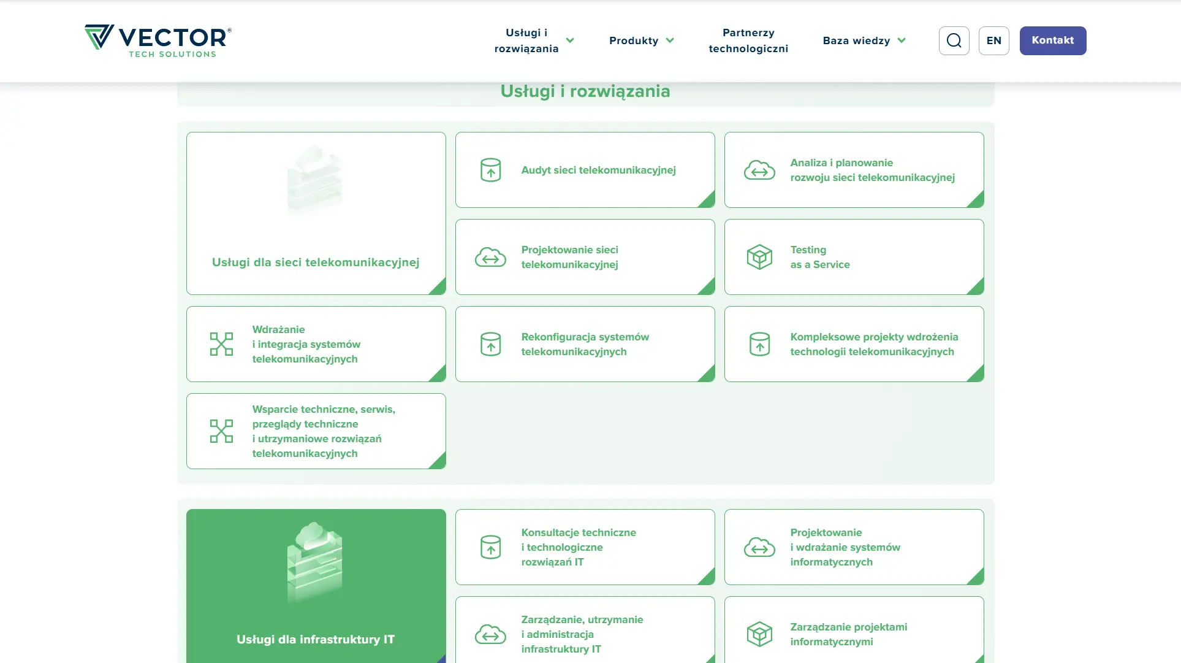The image size is (1181, 663).
Task: Click the cloud icon beside Projektowanie sieci telekomunikacyjnej
Action: coord(490,257)
